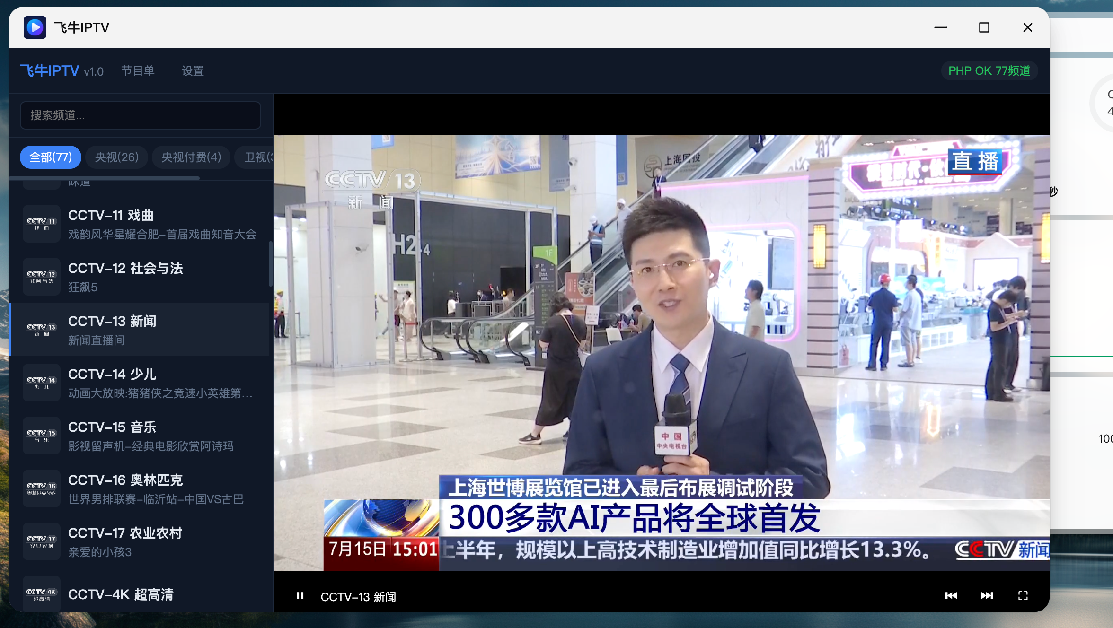Click the CCTV-15 channel logo
1113x628 pixels.
(x=42, y=436)
